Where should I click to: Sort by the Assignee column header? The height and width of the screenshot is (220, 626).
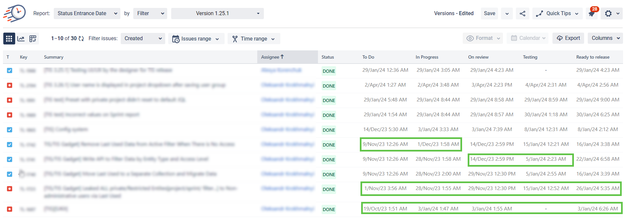click(x=272, y=57)
